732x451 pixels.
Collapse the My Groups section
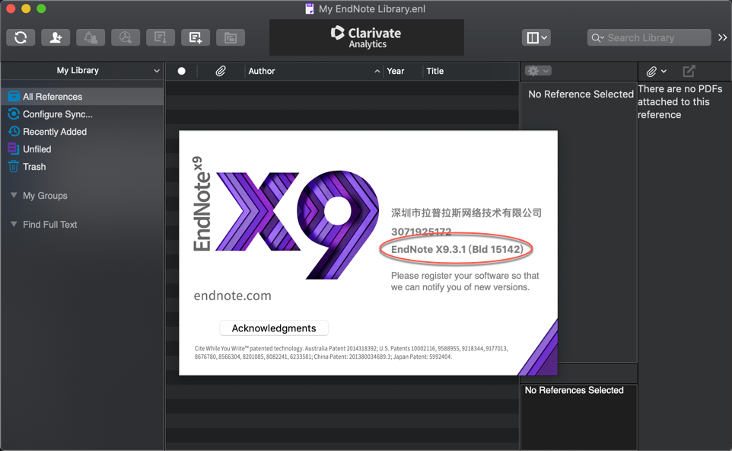tap(14, 196)
